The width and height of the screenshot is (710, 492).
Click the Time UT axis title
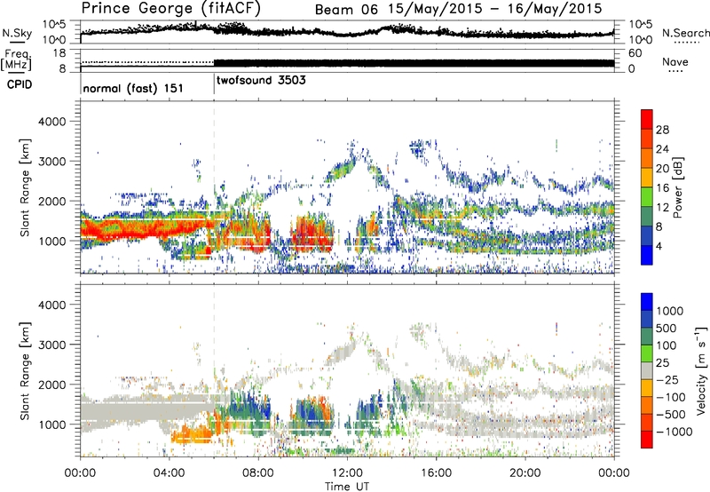tap(347, 487)
